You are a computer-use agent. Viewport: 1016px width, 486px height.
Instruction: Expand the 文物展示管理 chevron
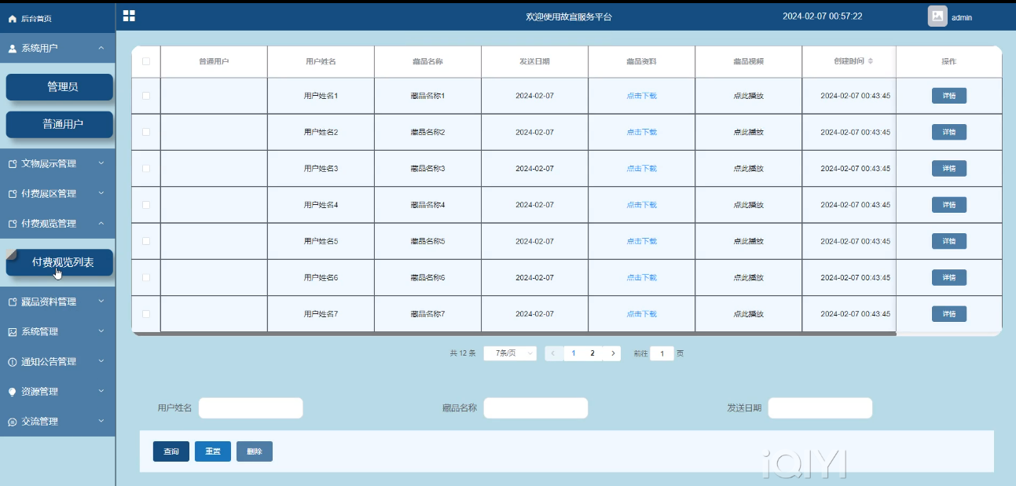point(101,164)
